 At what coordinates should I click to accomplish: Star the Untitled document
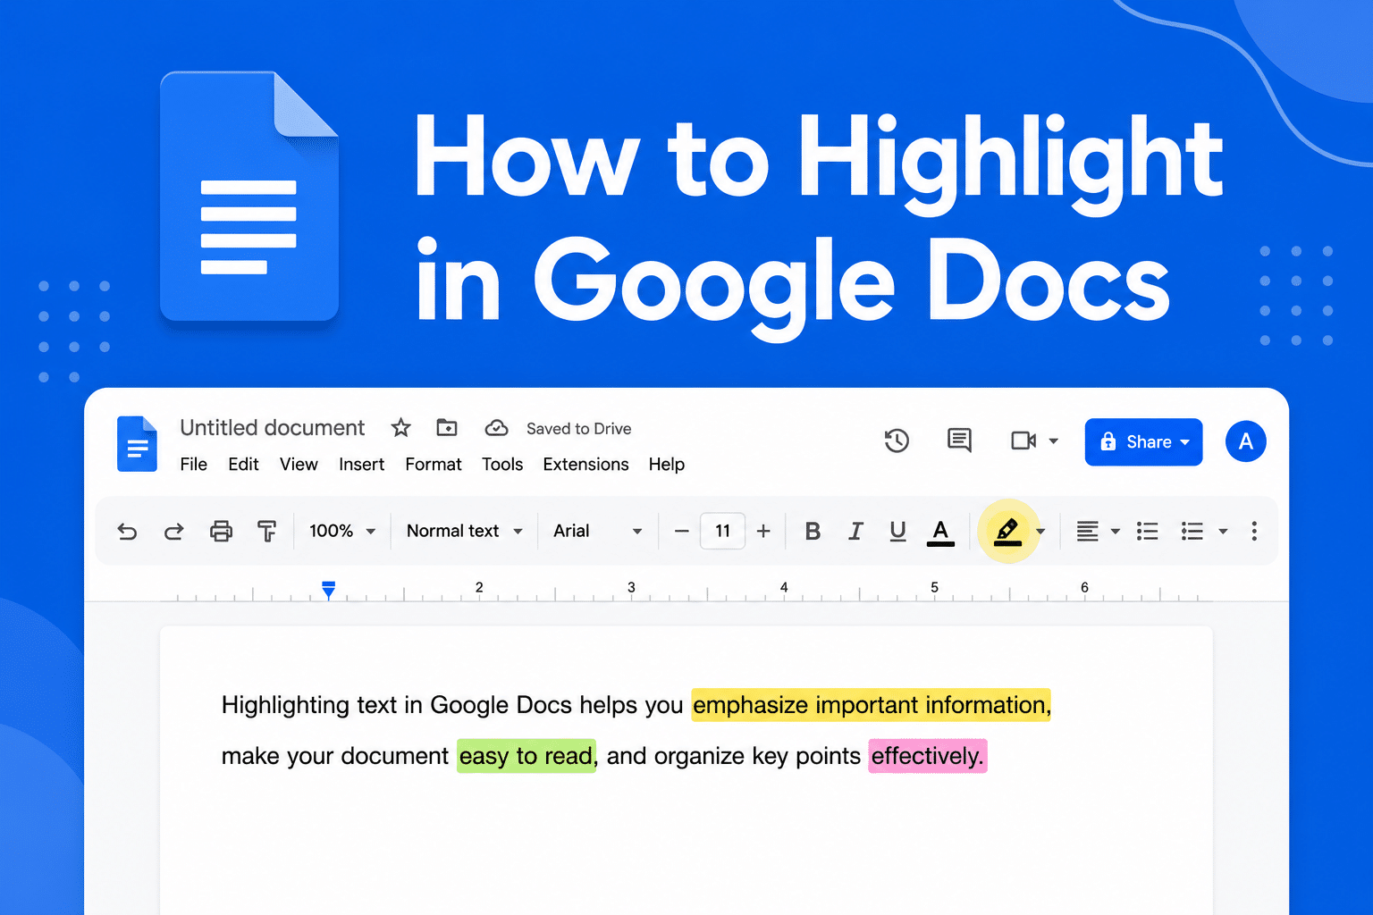pyautogui.click(x=400, y=428)
